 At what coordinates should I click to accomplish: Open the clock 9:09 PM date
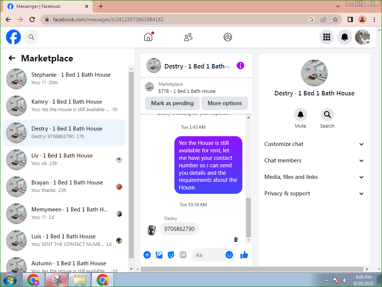tap(363, 280)
